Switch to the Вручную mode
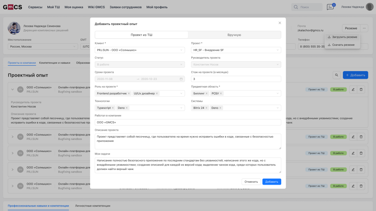The height and width of the screenshot is (211, 376). (x=234, y=35)
